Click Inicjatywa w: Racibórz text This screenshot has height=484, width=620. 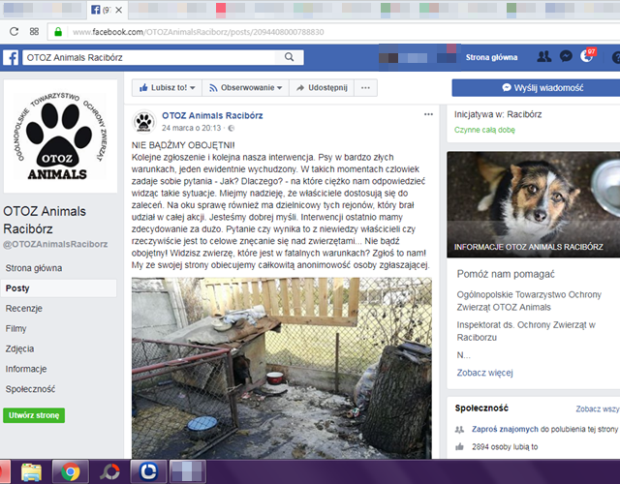tap(498, 114)
